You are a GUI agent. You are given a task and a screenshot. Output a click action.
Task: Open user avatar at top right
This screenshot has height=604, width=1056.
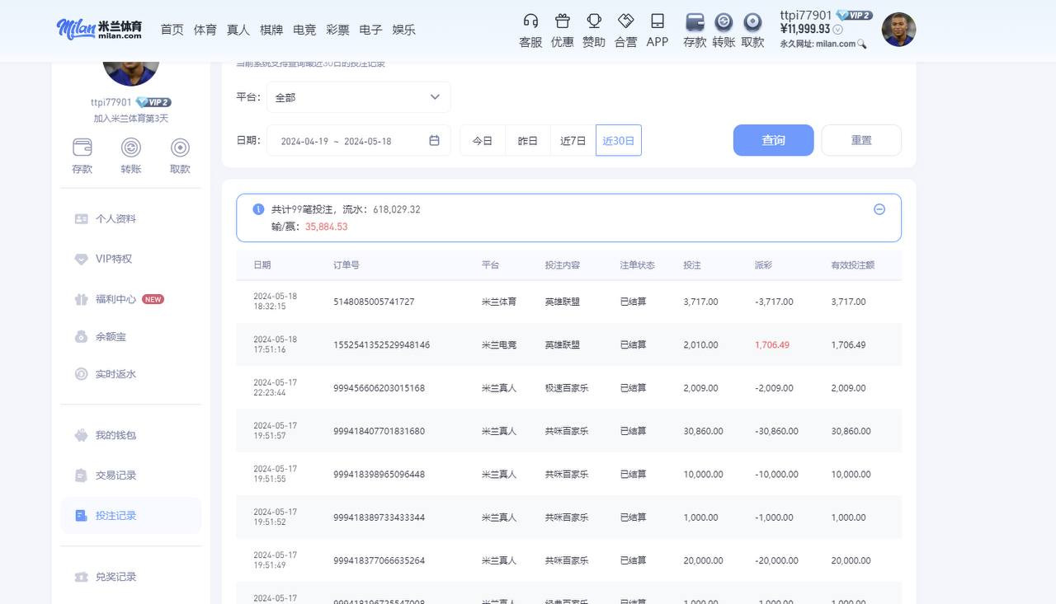click(x=899, y=30)
